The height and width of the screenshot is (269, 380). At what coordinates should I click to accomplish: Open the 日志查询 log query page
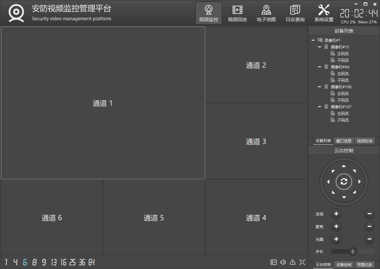pos(295,13)
